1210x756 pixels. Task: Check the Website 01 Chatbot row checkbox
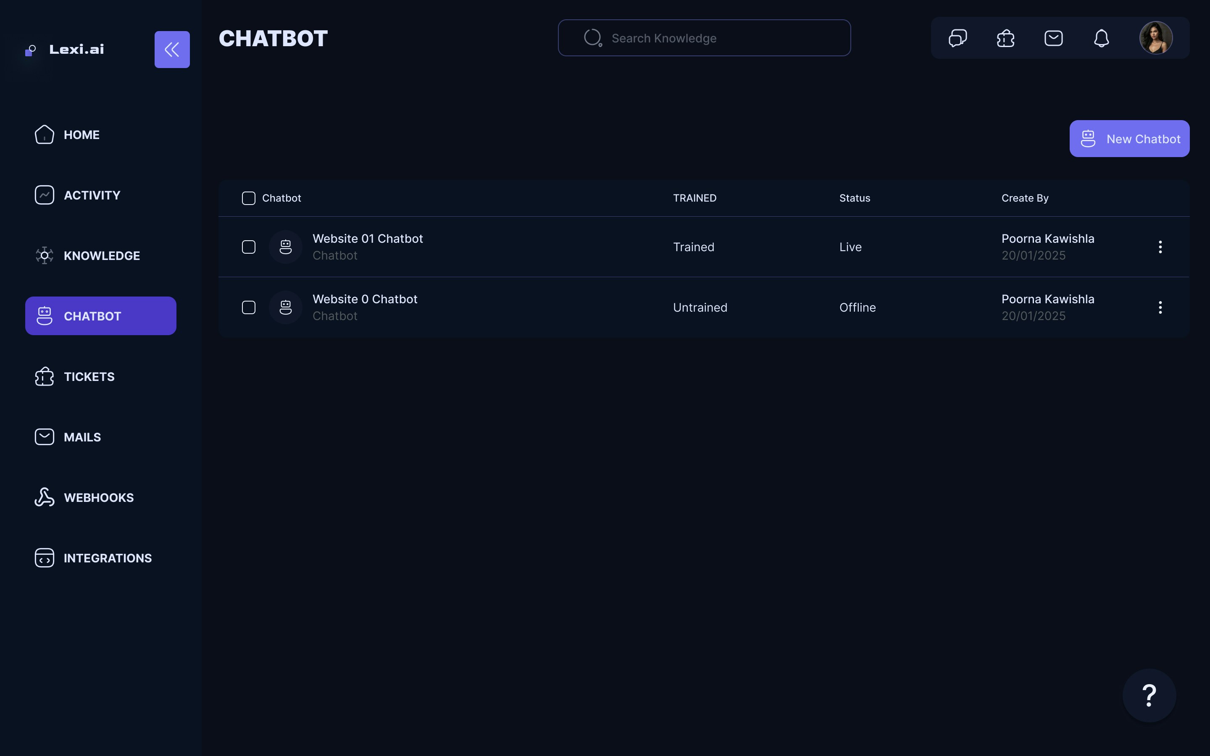pyautogui.click(x=248, y=247)
